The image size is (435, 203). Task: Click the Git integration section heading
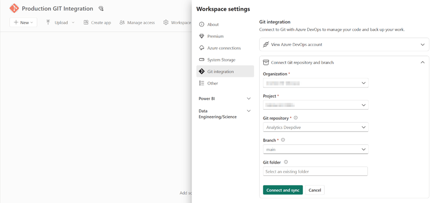(x=274, y=22)
